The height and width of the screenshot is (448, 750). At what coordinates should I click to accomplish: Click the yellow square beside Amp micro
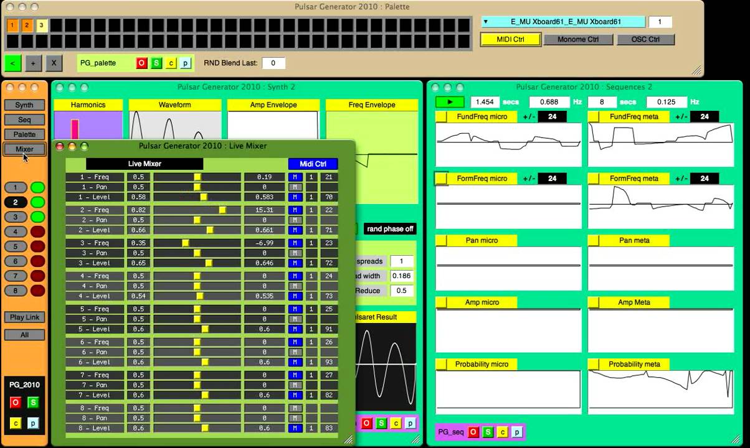pyautogui.click(x=441, y=302)
